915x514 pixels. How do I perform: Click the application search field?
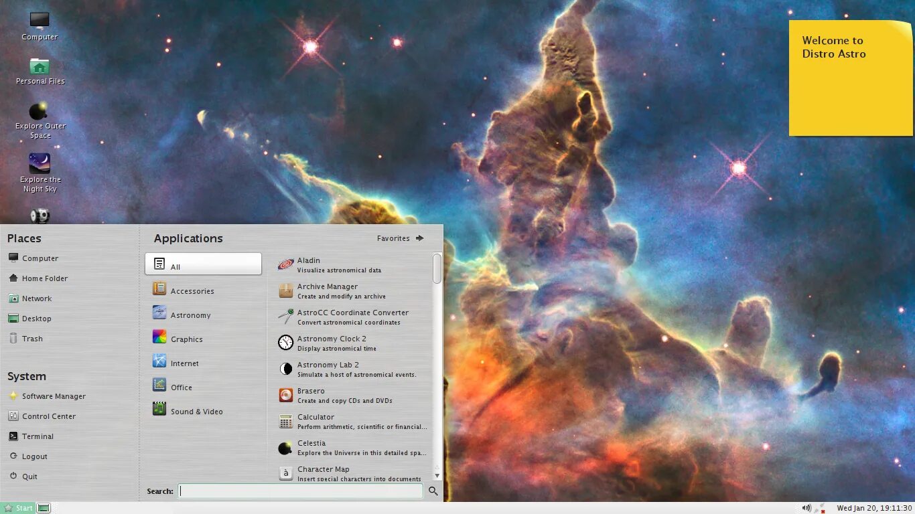301,491
